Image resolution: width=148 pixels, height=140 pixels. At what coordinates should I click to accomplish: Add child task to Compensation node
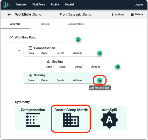(x=100, y=53)
